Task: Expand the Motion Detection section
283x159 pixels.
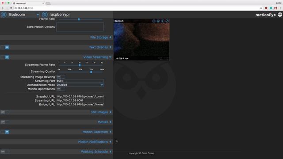Action: tap(97, 132)
